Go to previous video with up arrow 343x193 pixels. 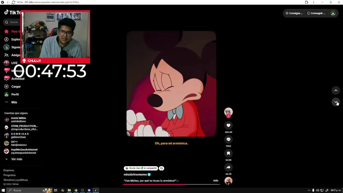click(336, 90)
